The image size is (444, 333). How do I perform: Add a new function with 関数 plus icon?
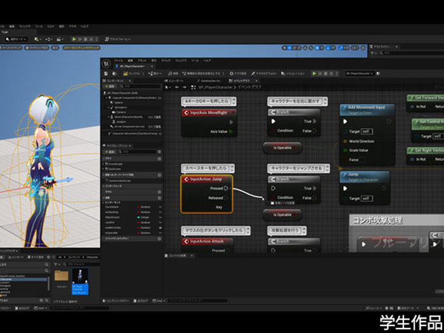[159, 175]
